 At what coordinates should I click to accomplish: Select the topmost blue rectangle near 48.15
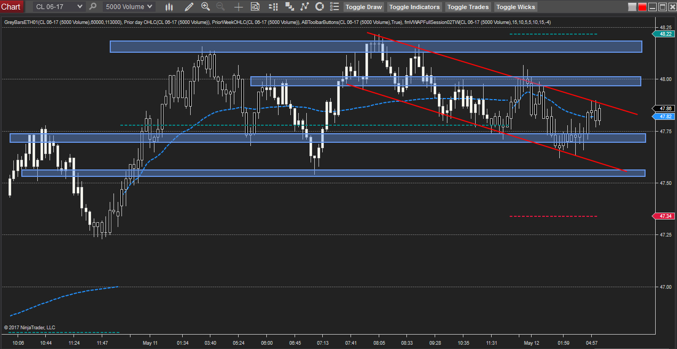376,46
